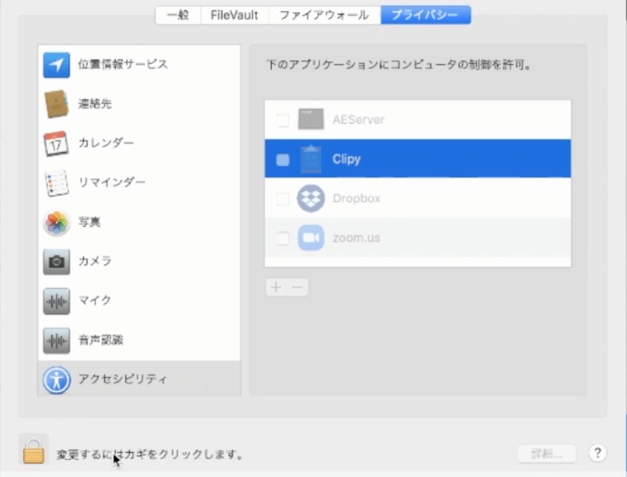Click the Clipy clipboard icon
The image size is (627, 477).
click(311, 159)
